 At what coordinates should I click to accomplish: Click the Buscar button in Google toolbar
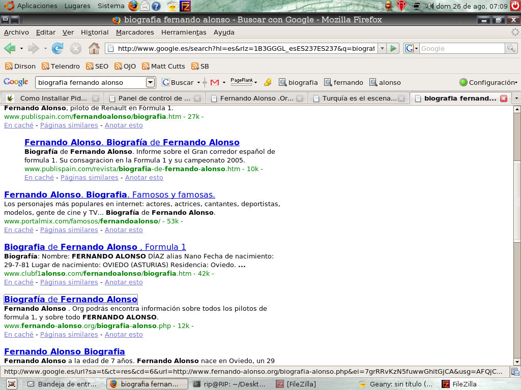click(178, 82)
